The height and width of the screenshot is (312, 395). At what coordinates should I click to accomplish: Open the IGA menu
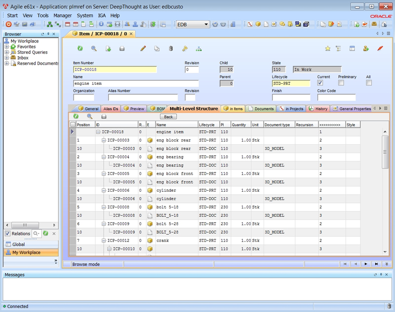102,16
